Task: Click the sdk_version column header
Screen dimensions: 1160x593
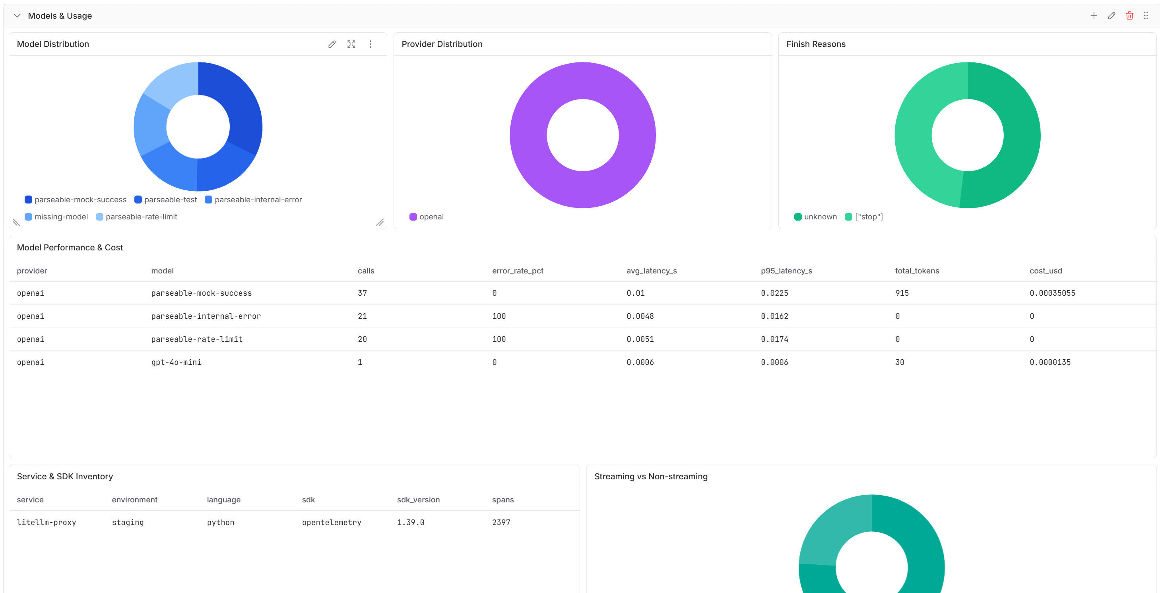Action: 418,500
